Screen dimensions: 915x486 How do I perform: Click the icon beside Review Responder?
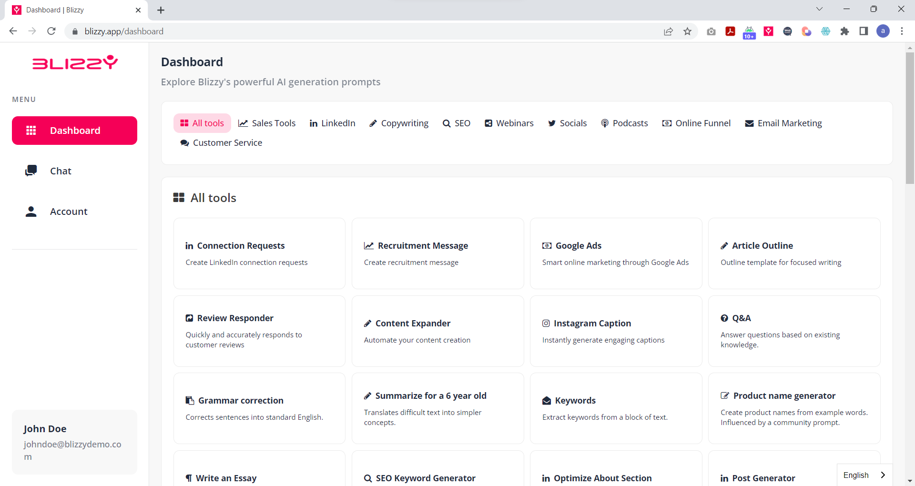189,318
